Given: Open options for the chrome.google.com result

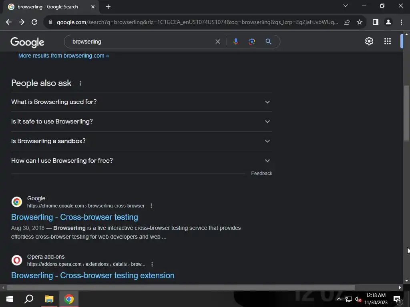Looking at the screenshot, I should [151, 206].
